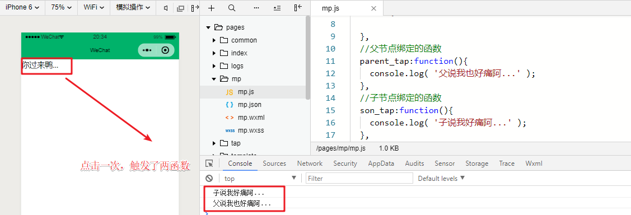Collapse the pages folder arrow
Image resolution: width=631 pixels, height=215 pixels.
(208, 27)
